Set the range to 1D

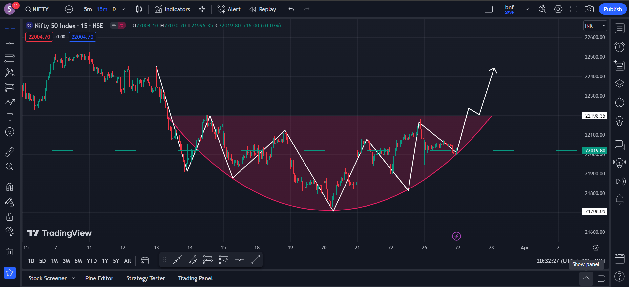point(31,261)
